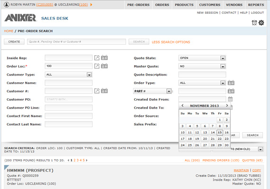270x189 pixels.
Task: Click the Customer # contact card icon
Action: tap(104, 91)
